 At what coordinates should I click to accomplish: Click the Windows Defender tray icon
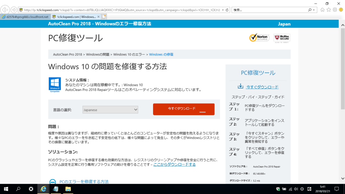pyautogui.click(x=278, y=189)
